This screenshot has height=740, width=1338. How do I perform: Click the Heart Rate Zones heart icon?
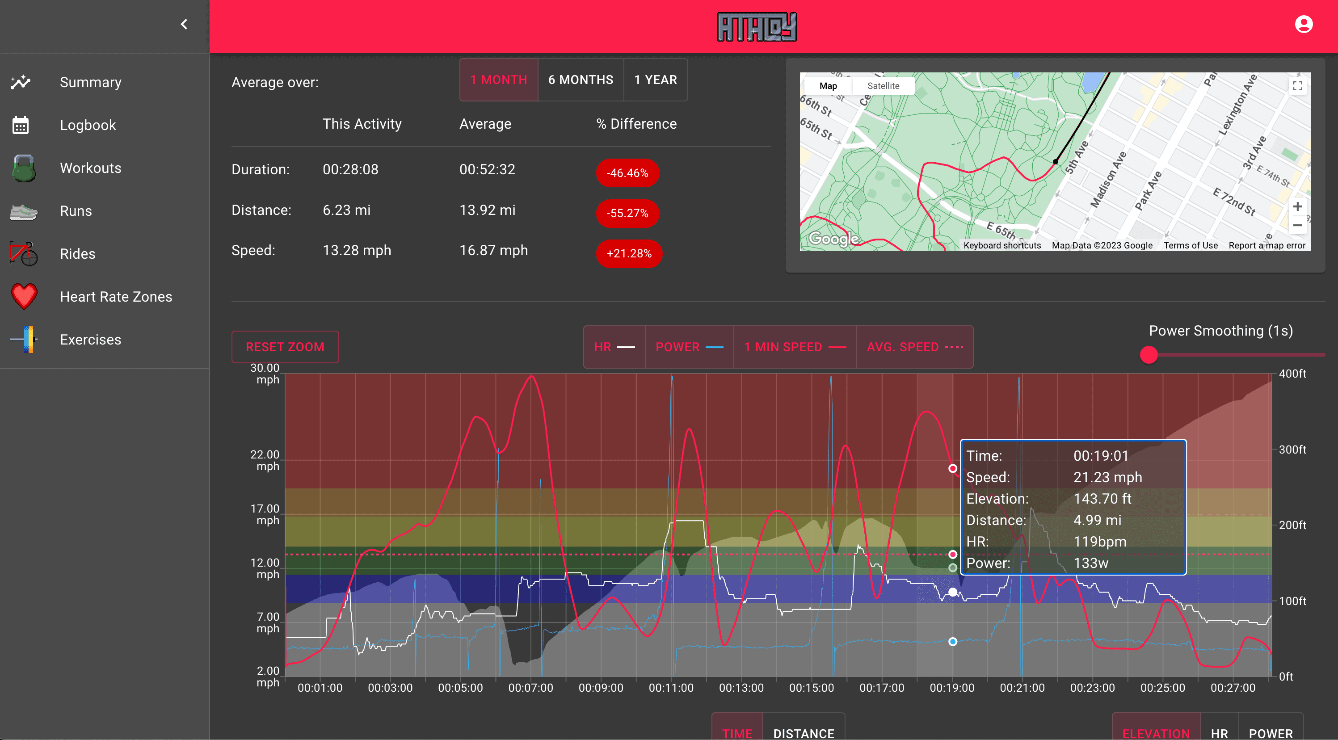(24, 297)
